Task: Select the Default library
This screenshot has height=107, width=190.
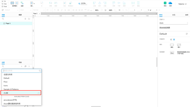Action: click(x=21, y=78)
